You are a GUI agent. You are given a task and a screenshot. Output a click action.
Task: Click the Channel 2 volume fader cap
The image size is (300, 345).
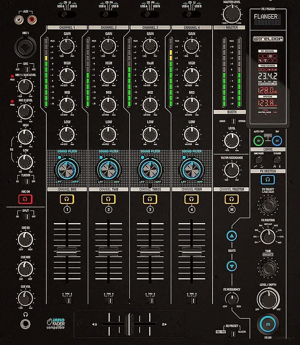pos(108,251)
